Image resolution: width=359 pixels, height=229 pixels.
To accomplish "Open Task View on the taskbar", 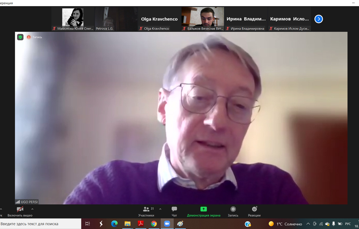I will tap(87, 224).
